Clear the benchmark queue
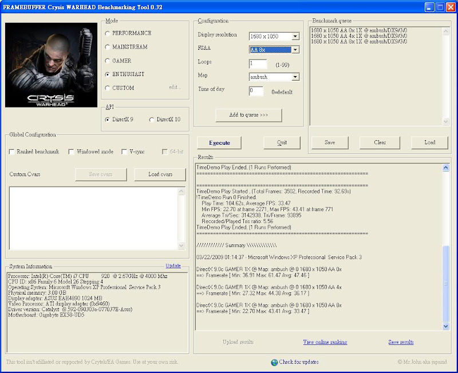 [x=380, y=142]
